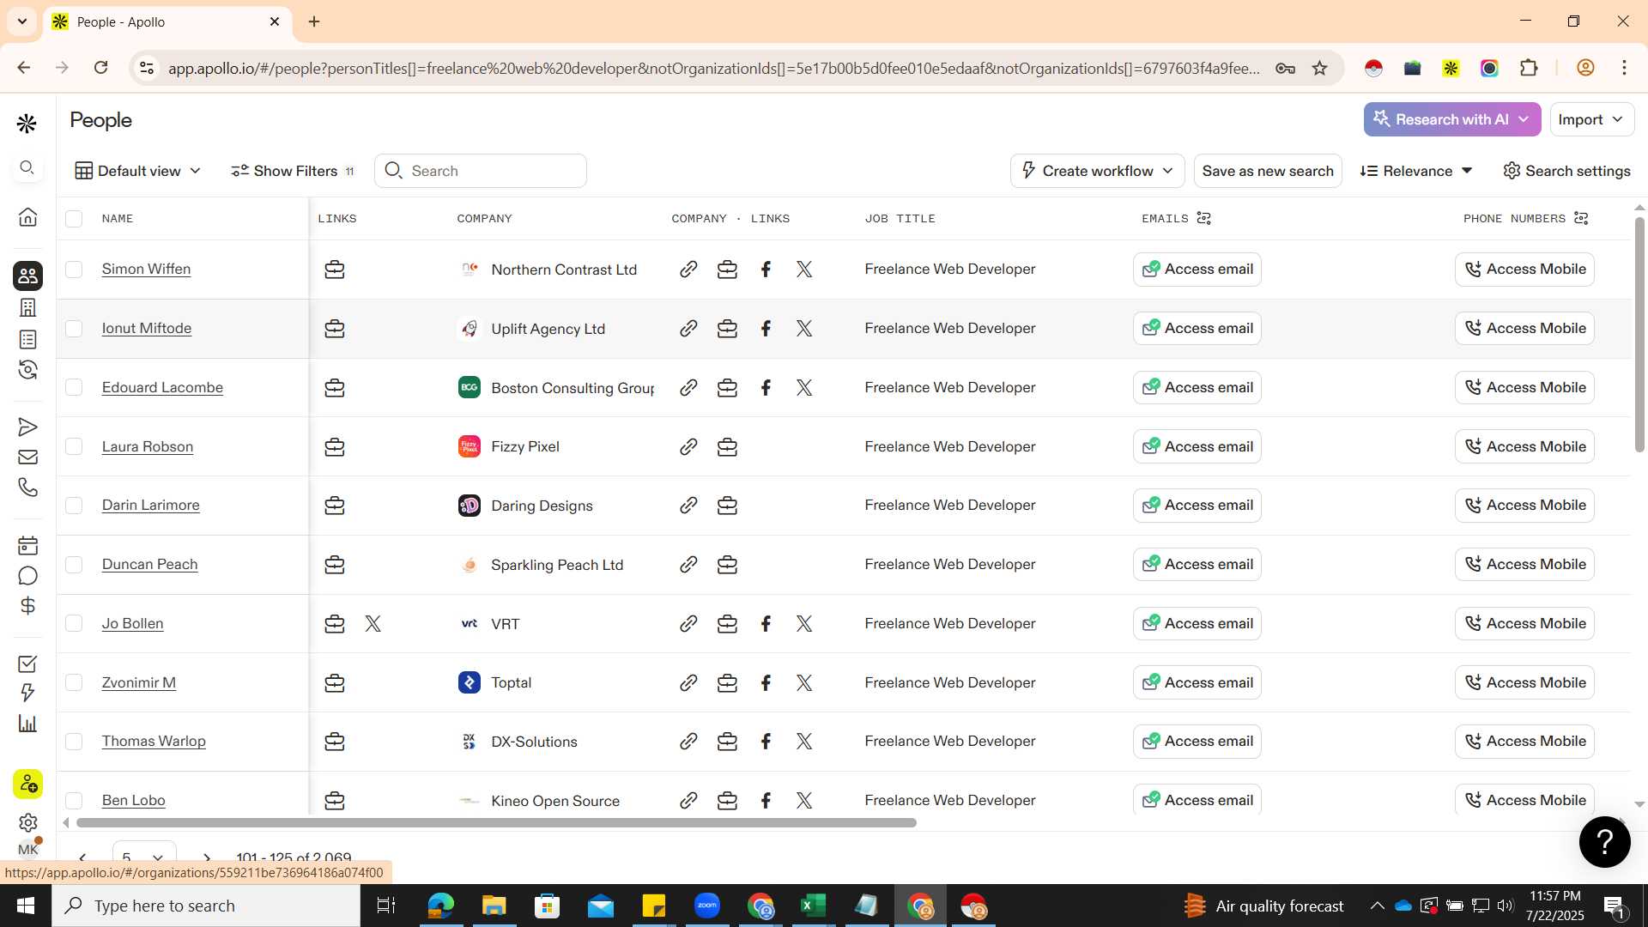
Task: Open Northern Contrast Ltd website link icon
Action: click(x=688, y=270)
